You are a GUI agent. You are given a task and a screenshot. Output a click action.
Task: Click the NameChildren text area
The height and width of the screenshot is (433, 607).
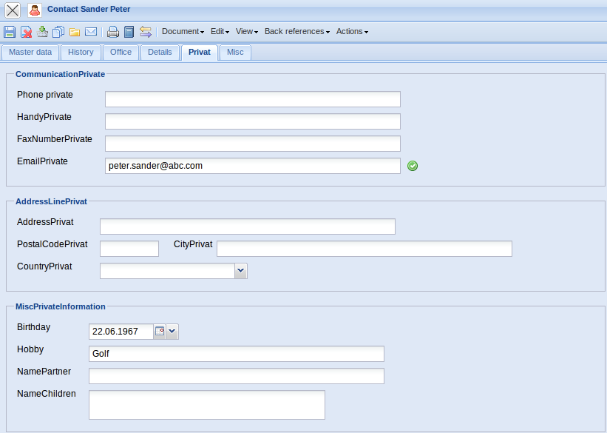pyautogui.click(x=206, y=405)
